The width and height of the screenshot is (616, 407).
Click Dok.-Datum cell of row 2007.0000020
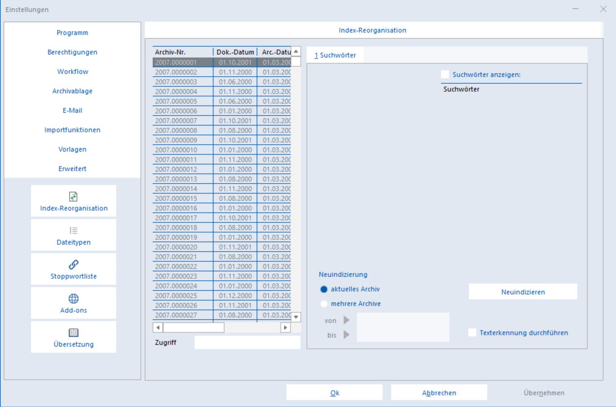coord(235,247)
